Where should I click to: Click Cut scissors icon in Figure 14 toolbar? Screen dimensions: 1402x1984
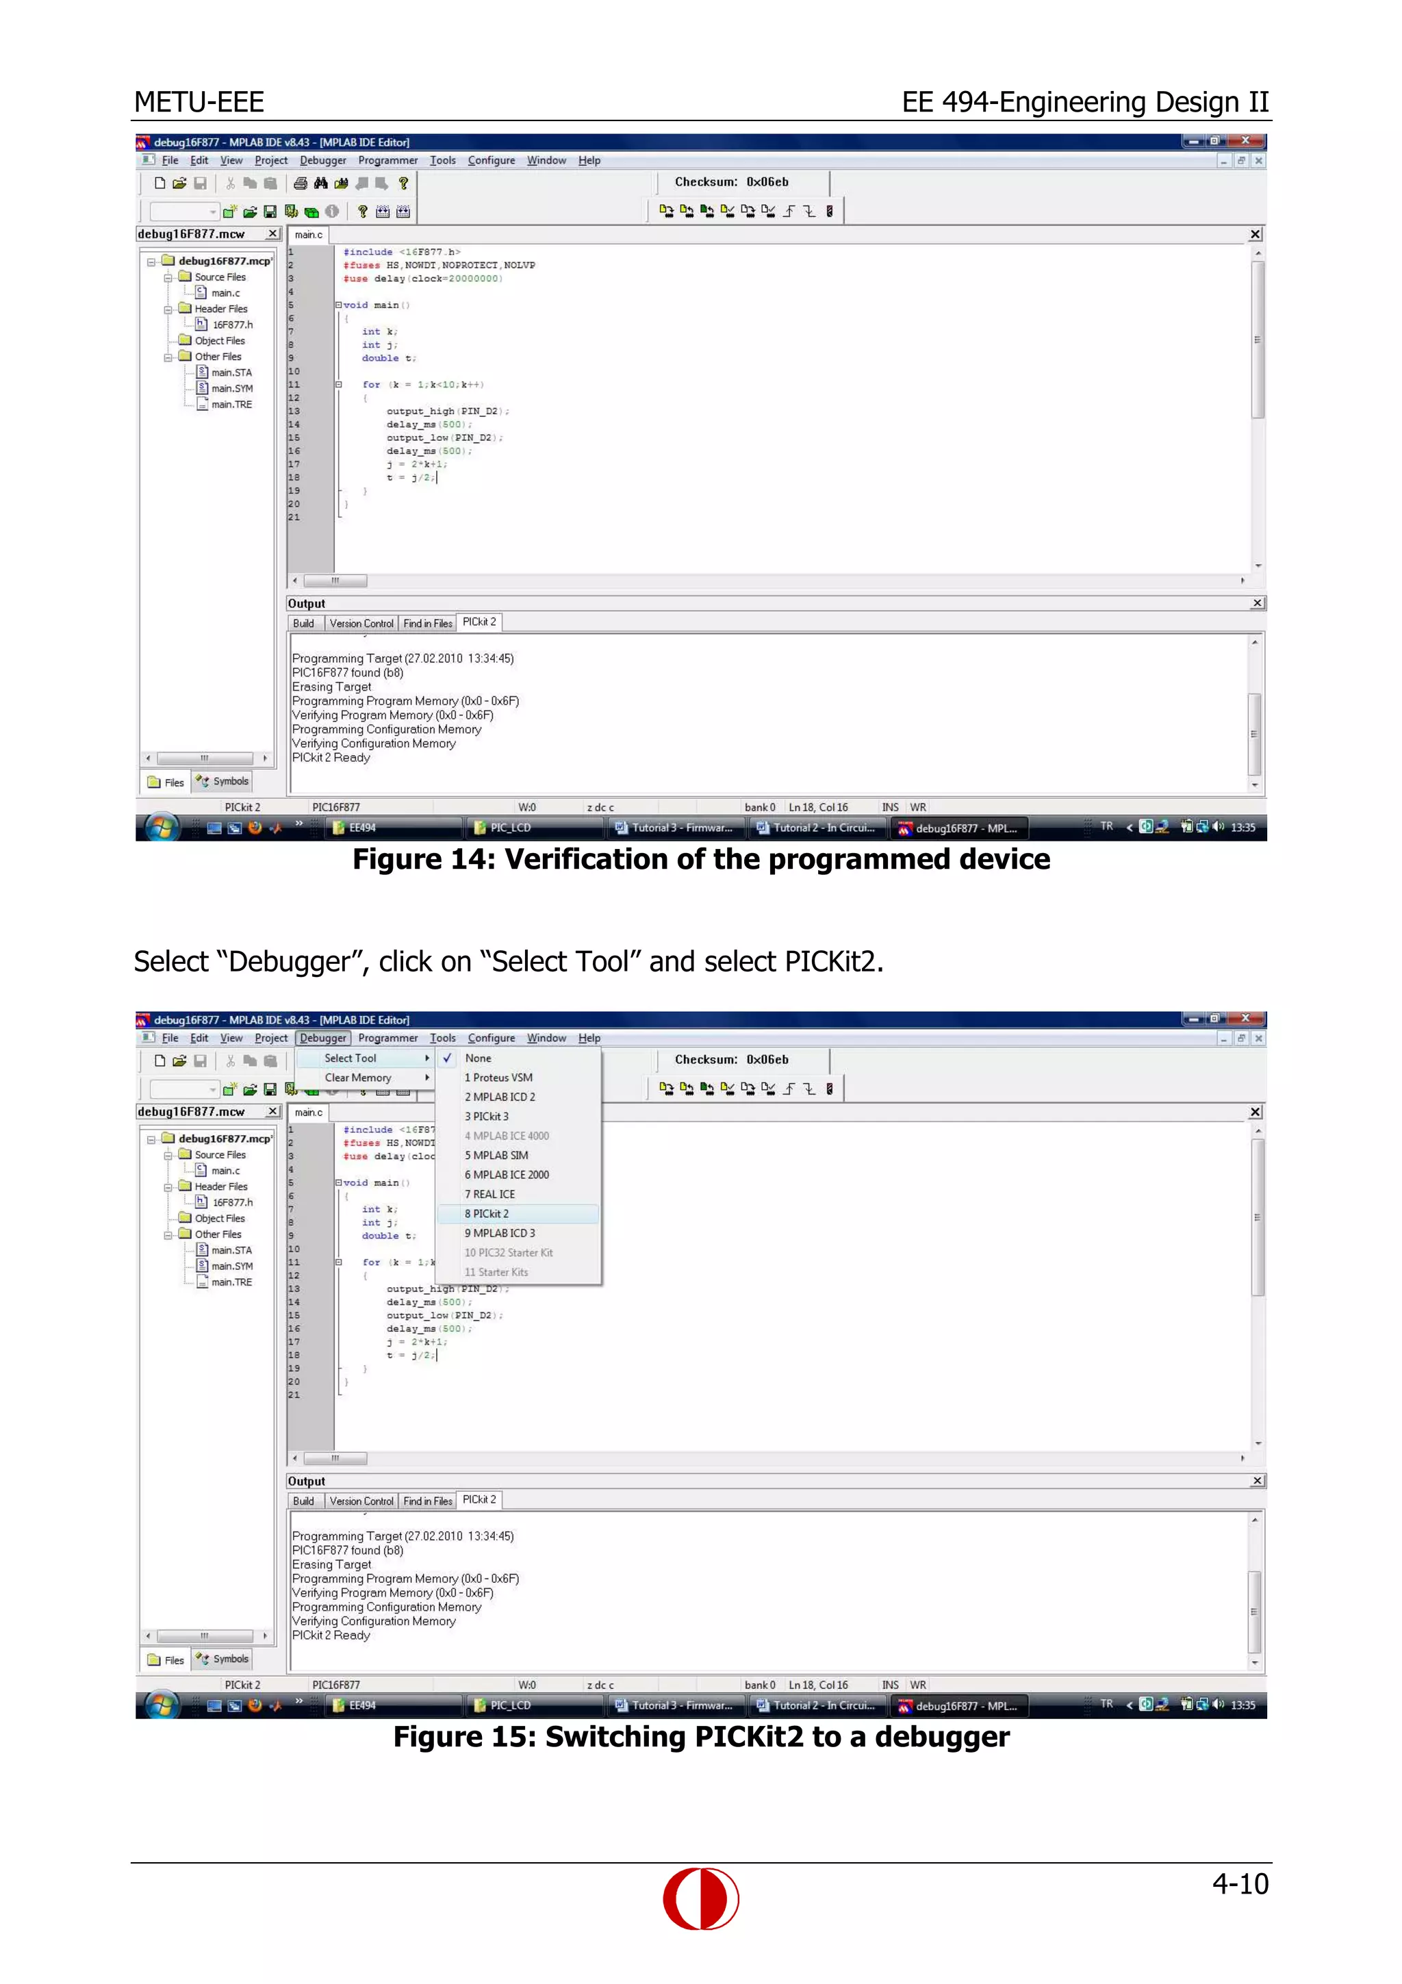coord(230,183)
